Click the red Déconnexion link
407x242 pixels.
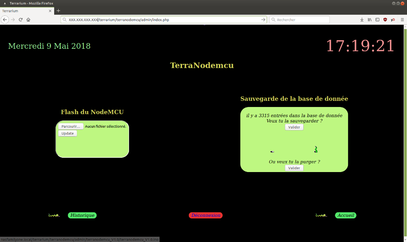pyautogui.click(x=206, y=216)
